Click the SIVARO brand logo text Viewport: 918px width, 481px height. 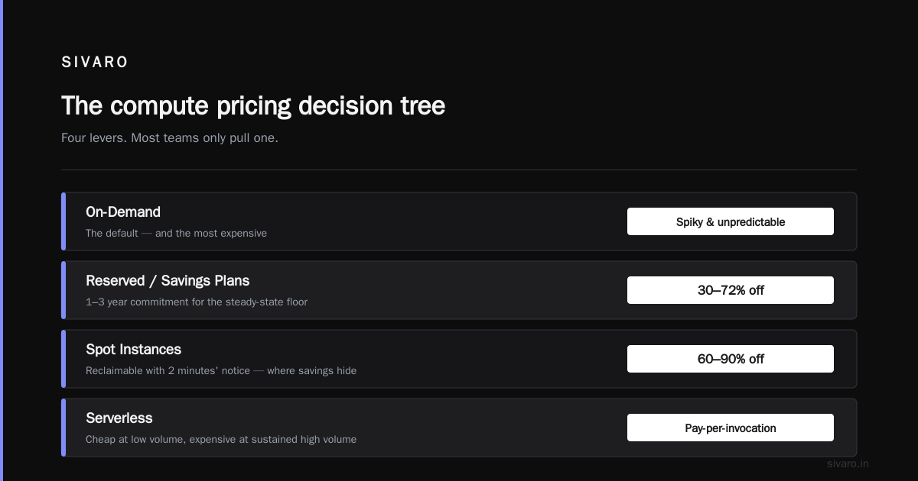[x=95, y=63]
